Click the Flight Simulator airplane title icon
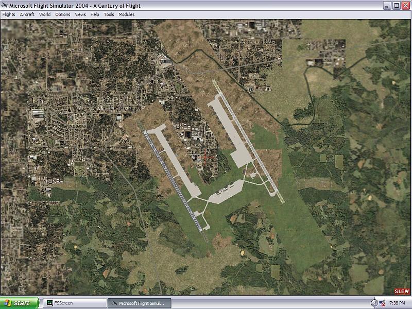Screen dimensions: 412x309 [x=5, y=5]
